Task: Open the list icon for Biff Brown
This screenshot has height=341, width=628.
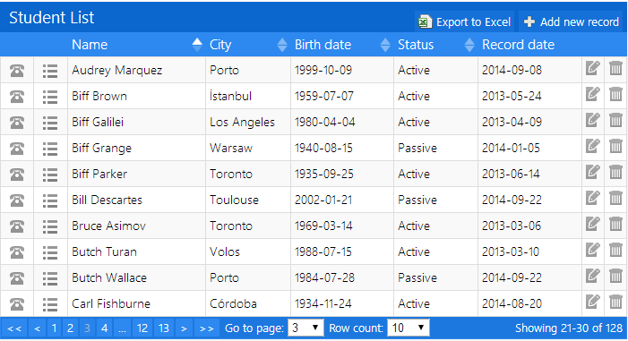Action: pos(50,97)
